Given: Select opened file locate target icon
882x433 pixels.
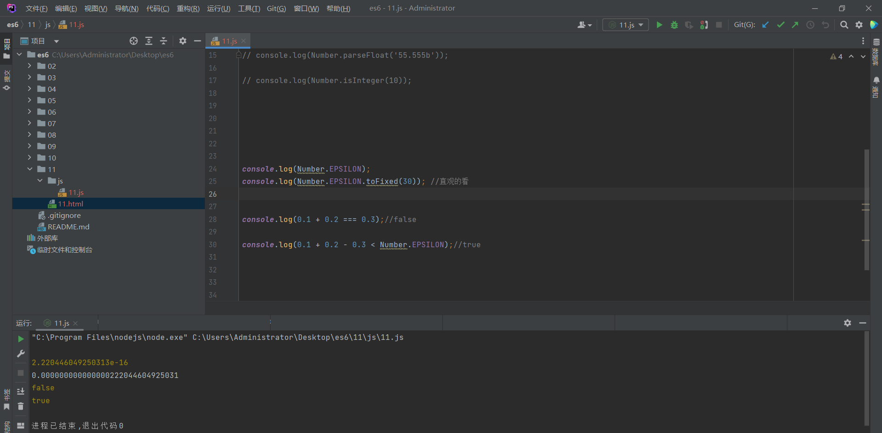Looking at the screenshot, I should 134,41.
